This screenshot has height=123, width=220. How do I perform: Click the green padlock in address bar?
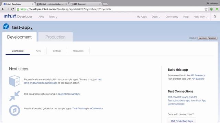tap(18, 9)
